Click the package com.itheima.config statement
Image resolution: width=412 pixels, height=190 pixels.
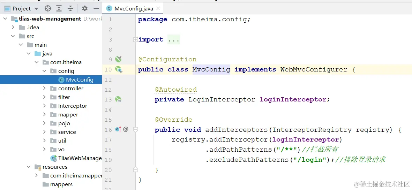coord(194,20)
